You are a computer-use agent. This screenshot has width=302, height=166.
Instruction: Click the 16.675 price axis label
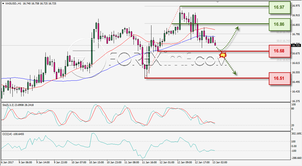pos(296,53)
